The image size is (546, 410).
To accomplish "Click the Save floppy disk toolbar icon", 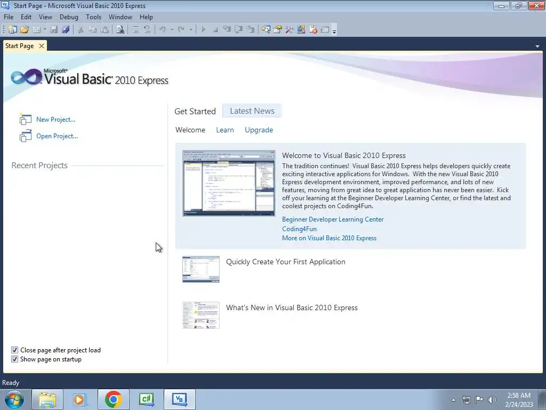I will point(54,30).
